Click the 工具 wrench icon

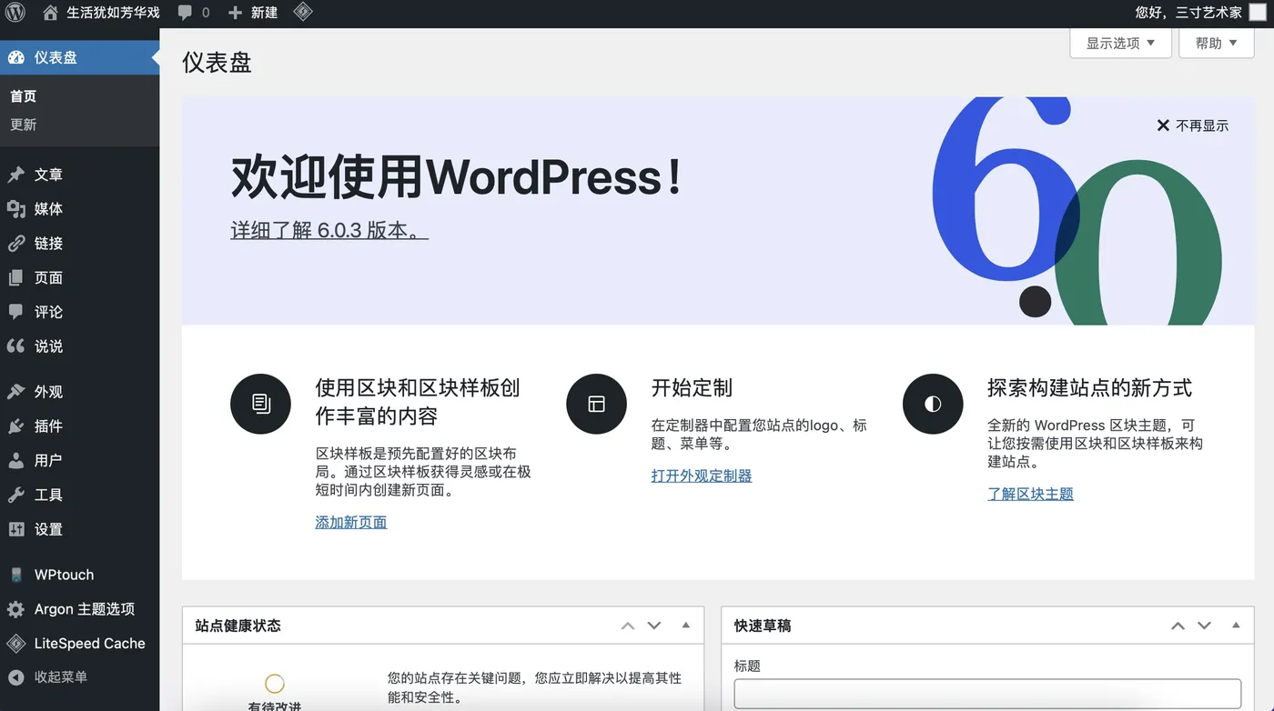point(16,495)
